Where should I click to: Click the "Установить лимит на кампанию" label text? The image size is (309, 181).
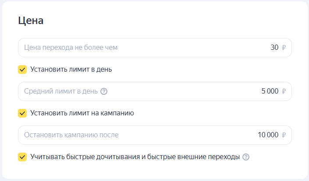pyautogui.click(x=82, y=113)
